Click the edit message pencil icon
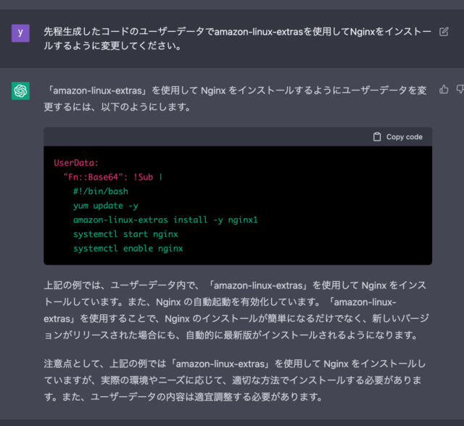This screenshot has width=464, height=426. click(x=444, y=32)
